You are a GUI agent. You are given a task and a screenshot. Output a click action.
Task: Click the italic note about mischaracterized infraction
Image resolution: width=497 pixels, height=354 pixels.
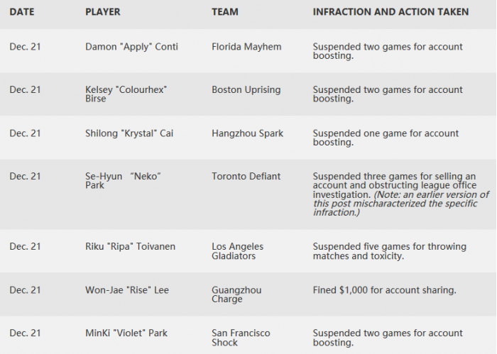pyautogui.click(x=401, y=204)
